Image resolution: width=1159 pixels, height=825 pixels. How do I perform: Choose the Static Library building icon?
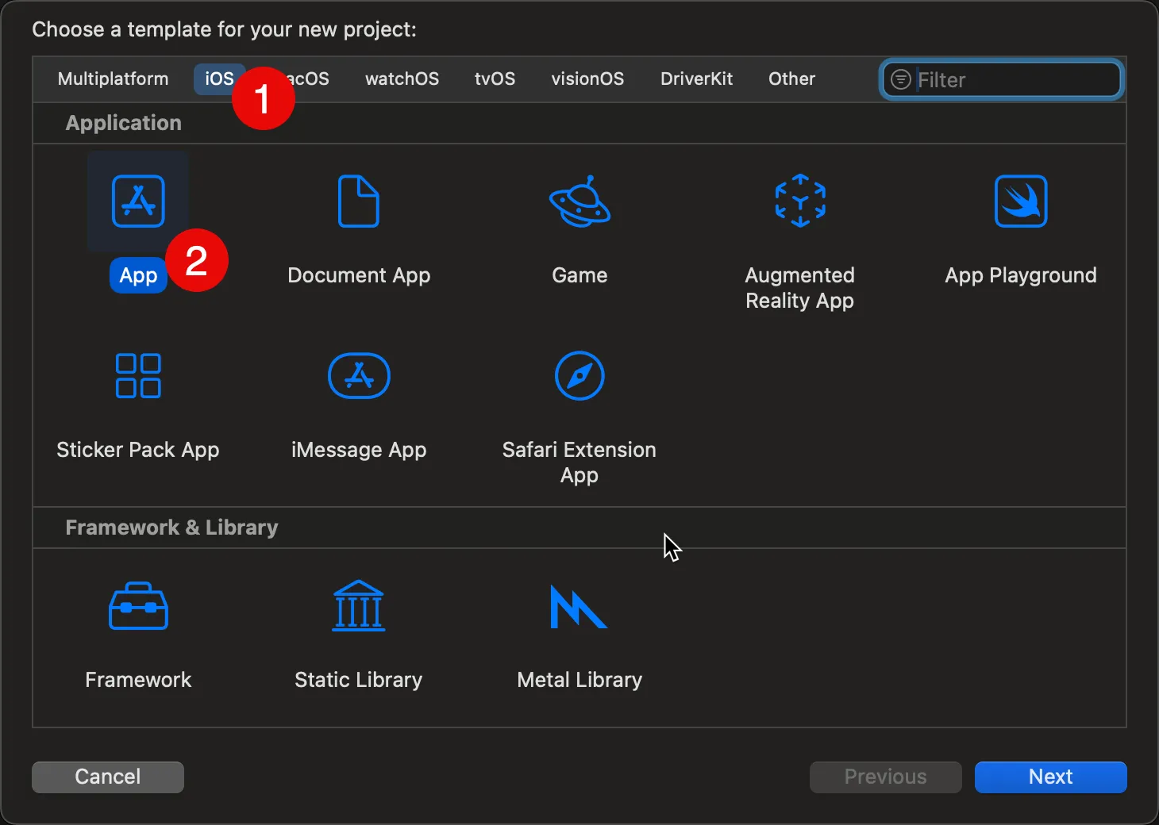pyautogui.click(x=358, y=607)
